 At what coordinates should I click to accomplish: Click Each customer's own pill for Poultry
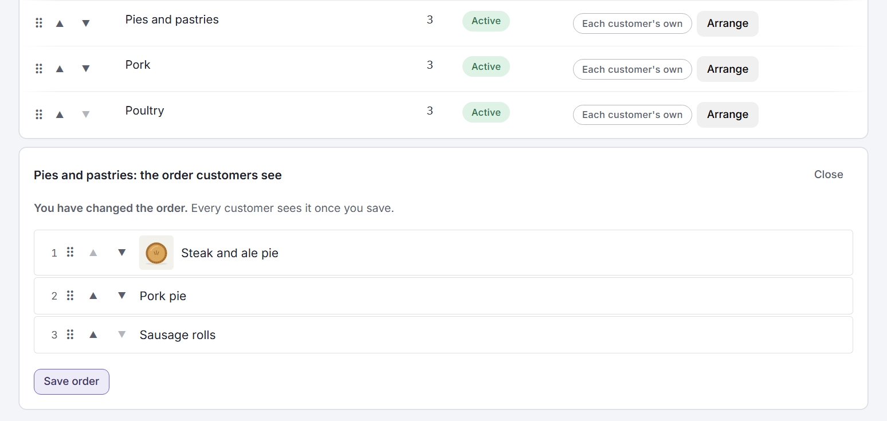coord(632,115)
